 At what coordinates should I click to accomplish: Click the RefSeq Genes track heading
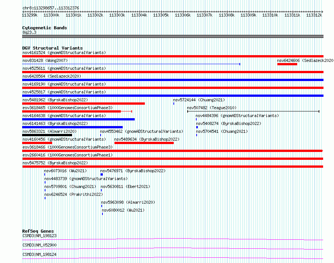click(x=38, y=231)
